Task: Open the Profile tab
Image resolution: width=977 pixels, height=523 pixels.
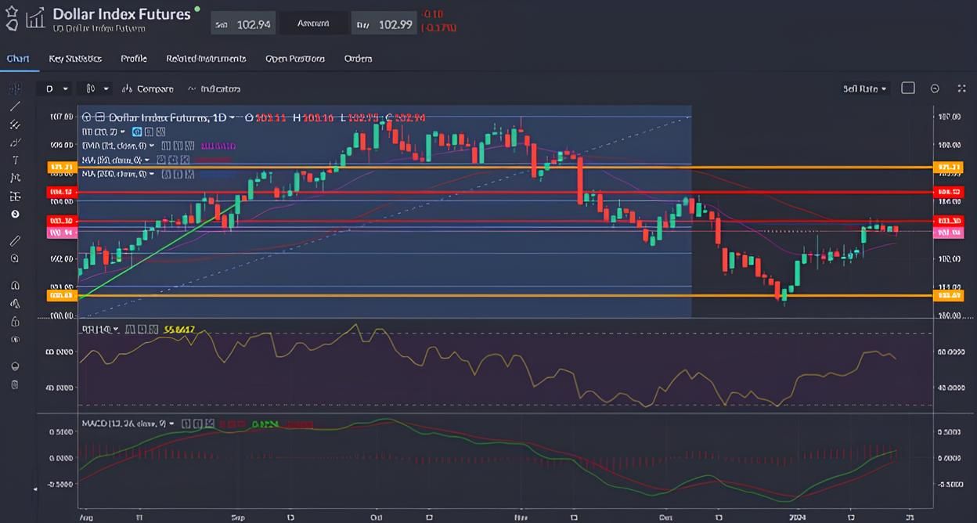Action: point(134,59)
